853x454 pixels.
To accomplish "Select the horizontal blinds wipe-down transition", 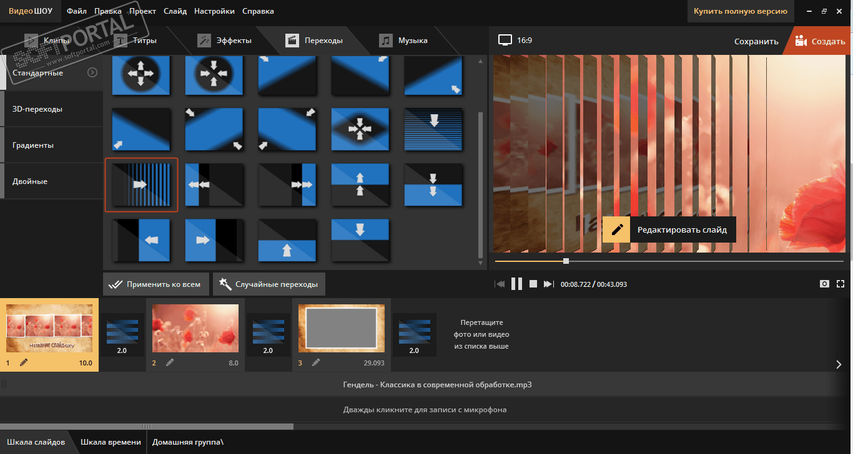I will [433, 130].
